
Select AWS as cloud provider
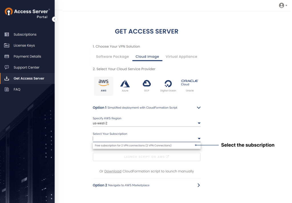pos(104,86)
